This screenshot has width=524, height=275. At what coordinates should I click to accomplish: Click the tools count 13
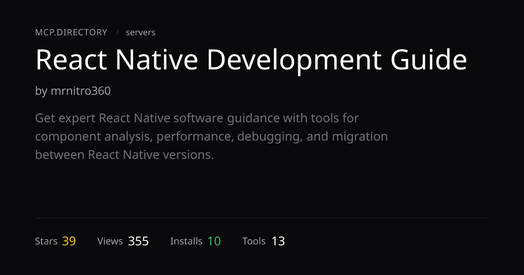click(x=278, y=241)
